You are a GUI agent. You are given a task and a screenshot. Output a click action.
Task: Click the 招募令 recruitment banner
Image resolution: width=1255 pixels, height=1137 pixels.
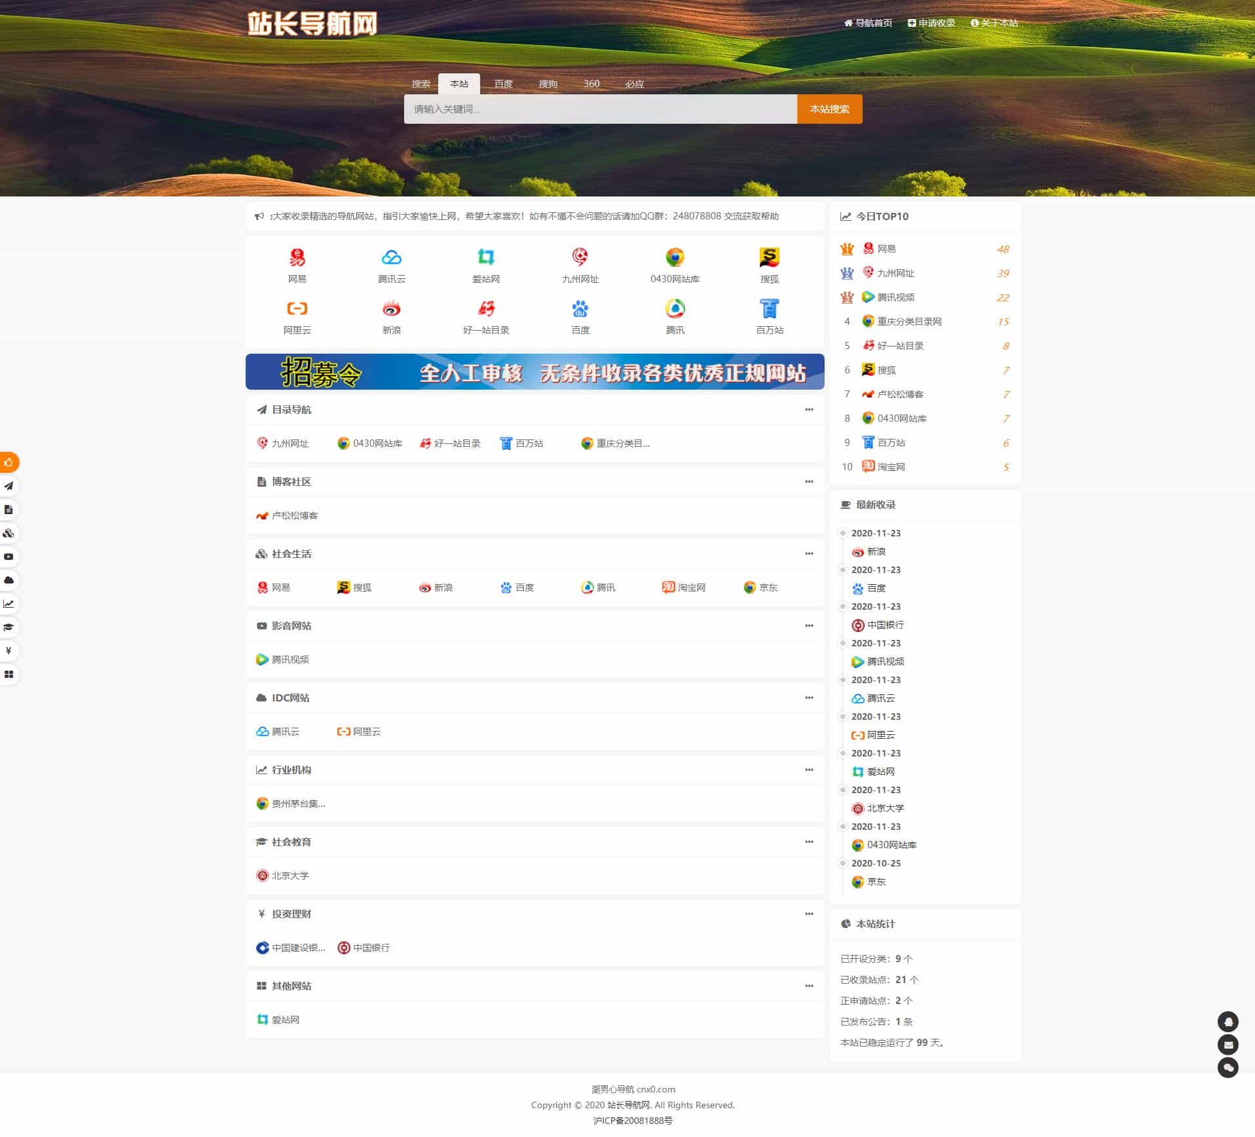534,372
